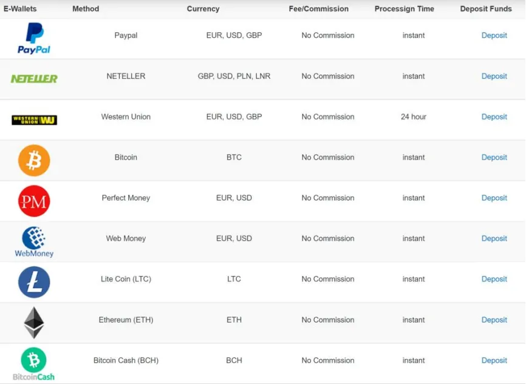Click the blue Litecoin icon
This screenshot has height=384, width=526.
coord(34,282)
